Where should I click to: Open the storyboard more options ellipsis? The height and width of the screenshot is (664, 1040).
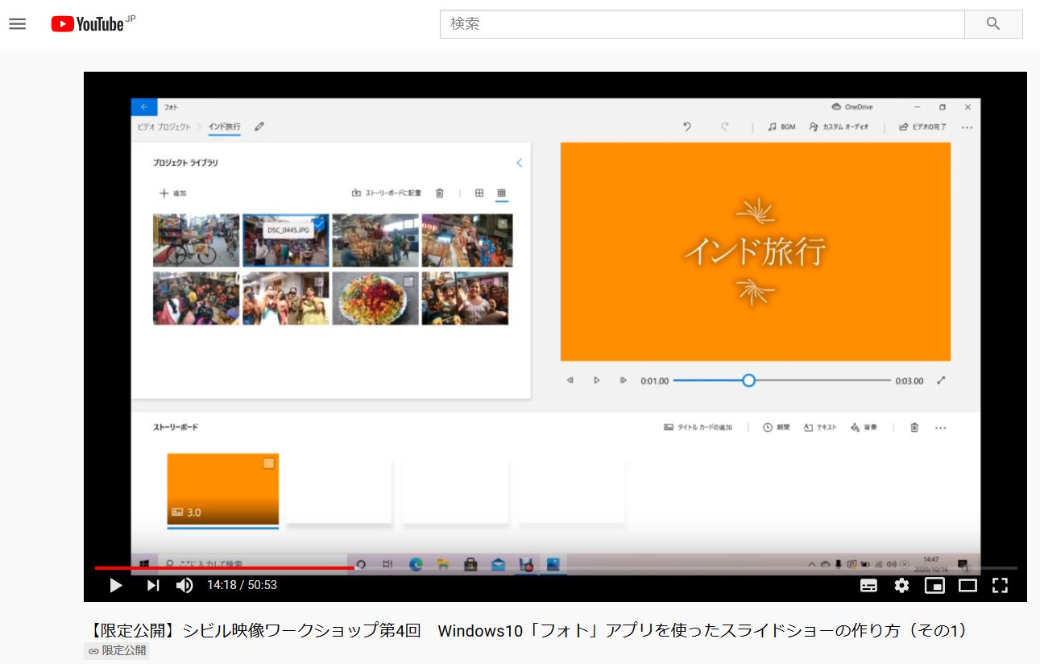tap(940, 428)
